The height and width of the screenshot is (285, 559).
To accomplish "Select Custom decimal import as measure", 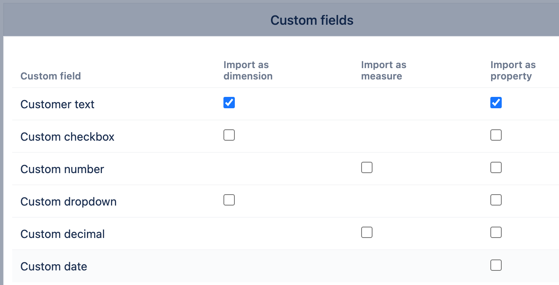I will pyautogui.click(x=367, y=233).
